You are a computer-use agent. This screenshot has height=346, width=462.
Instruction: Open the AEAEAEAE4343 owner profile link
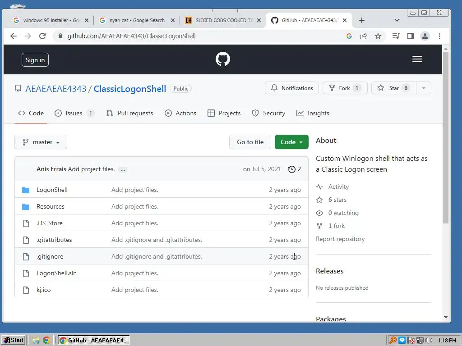click(x=55, y=89)
